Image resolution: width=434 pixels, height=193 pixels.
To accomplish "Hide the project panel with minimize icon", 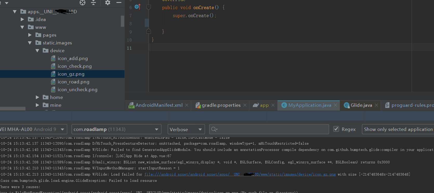I will click(x=119, y=3).
